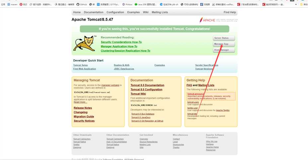This screenshot has height=160, width=308.
Task: Open the Java 208 bookmark
Action: coord(146,4)
